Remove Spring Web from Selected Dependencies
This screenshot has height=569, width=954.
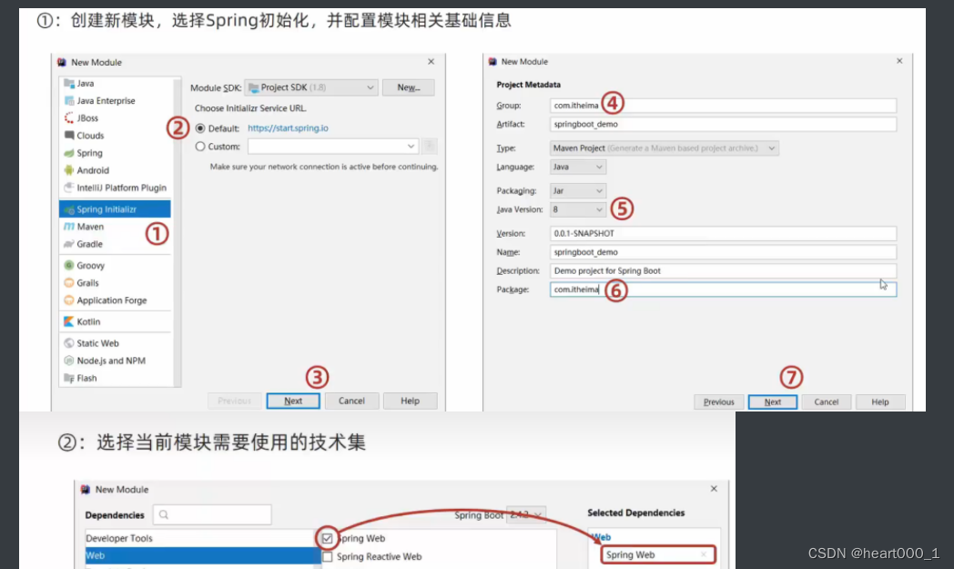[704, 554]
